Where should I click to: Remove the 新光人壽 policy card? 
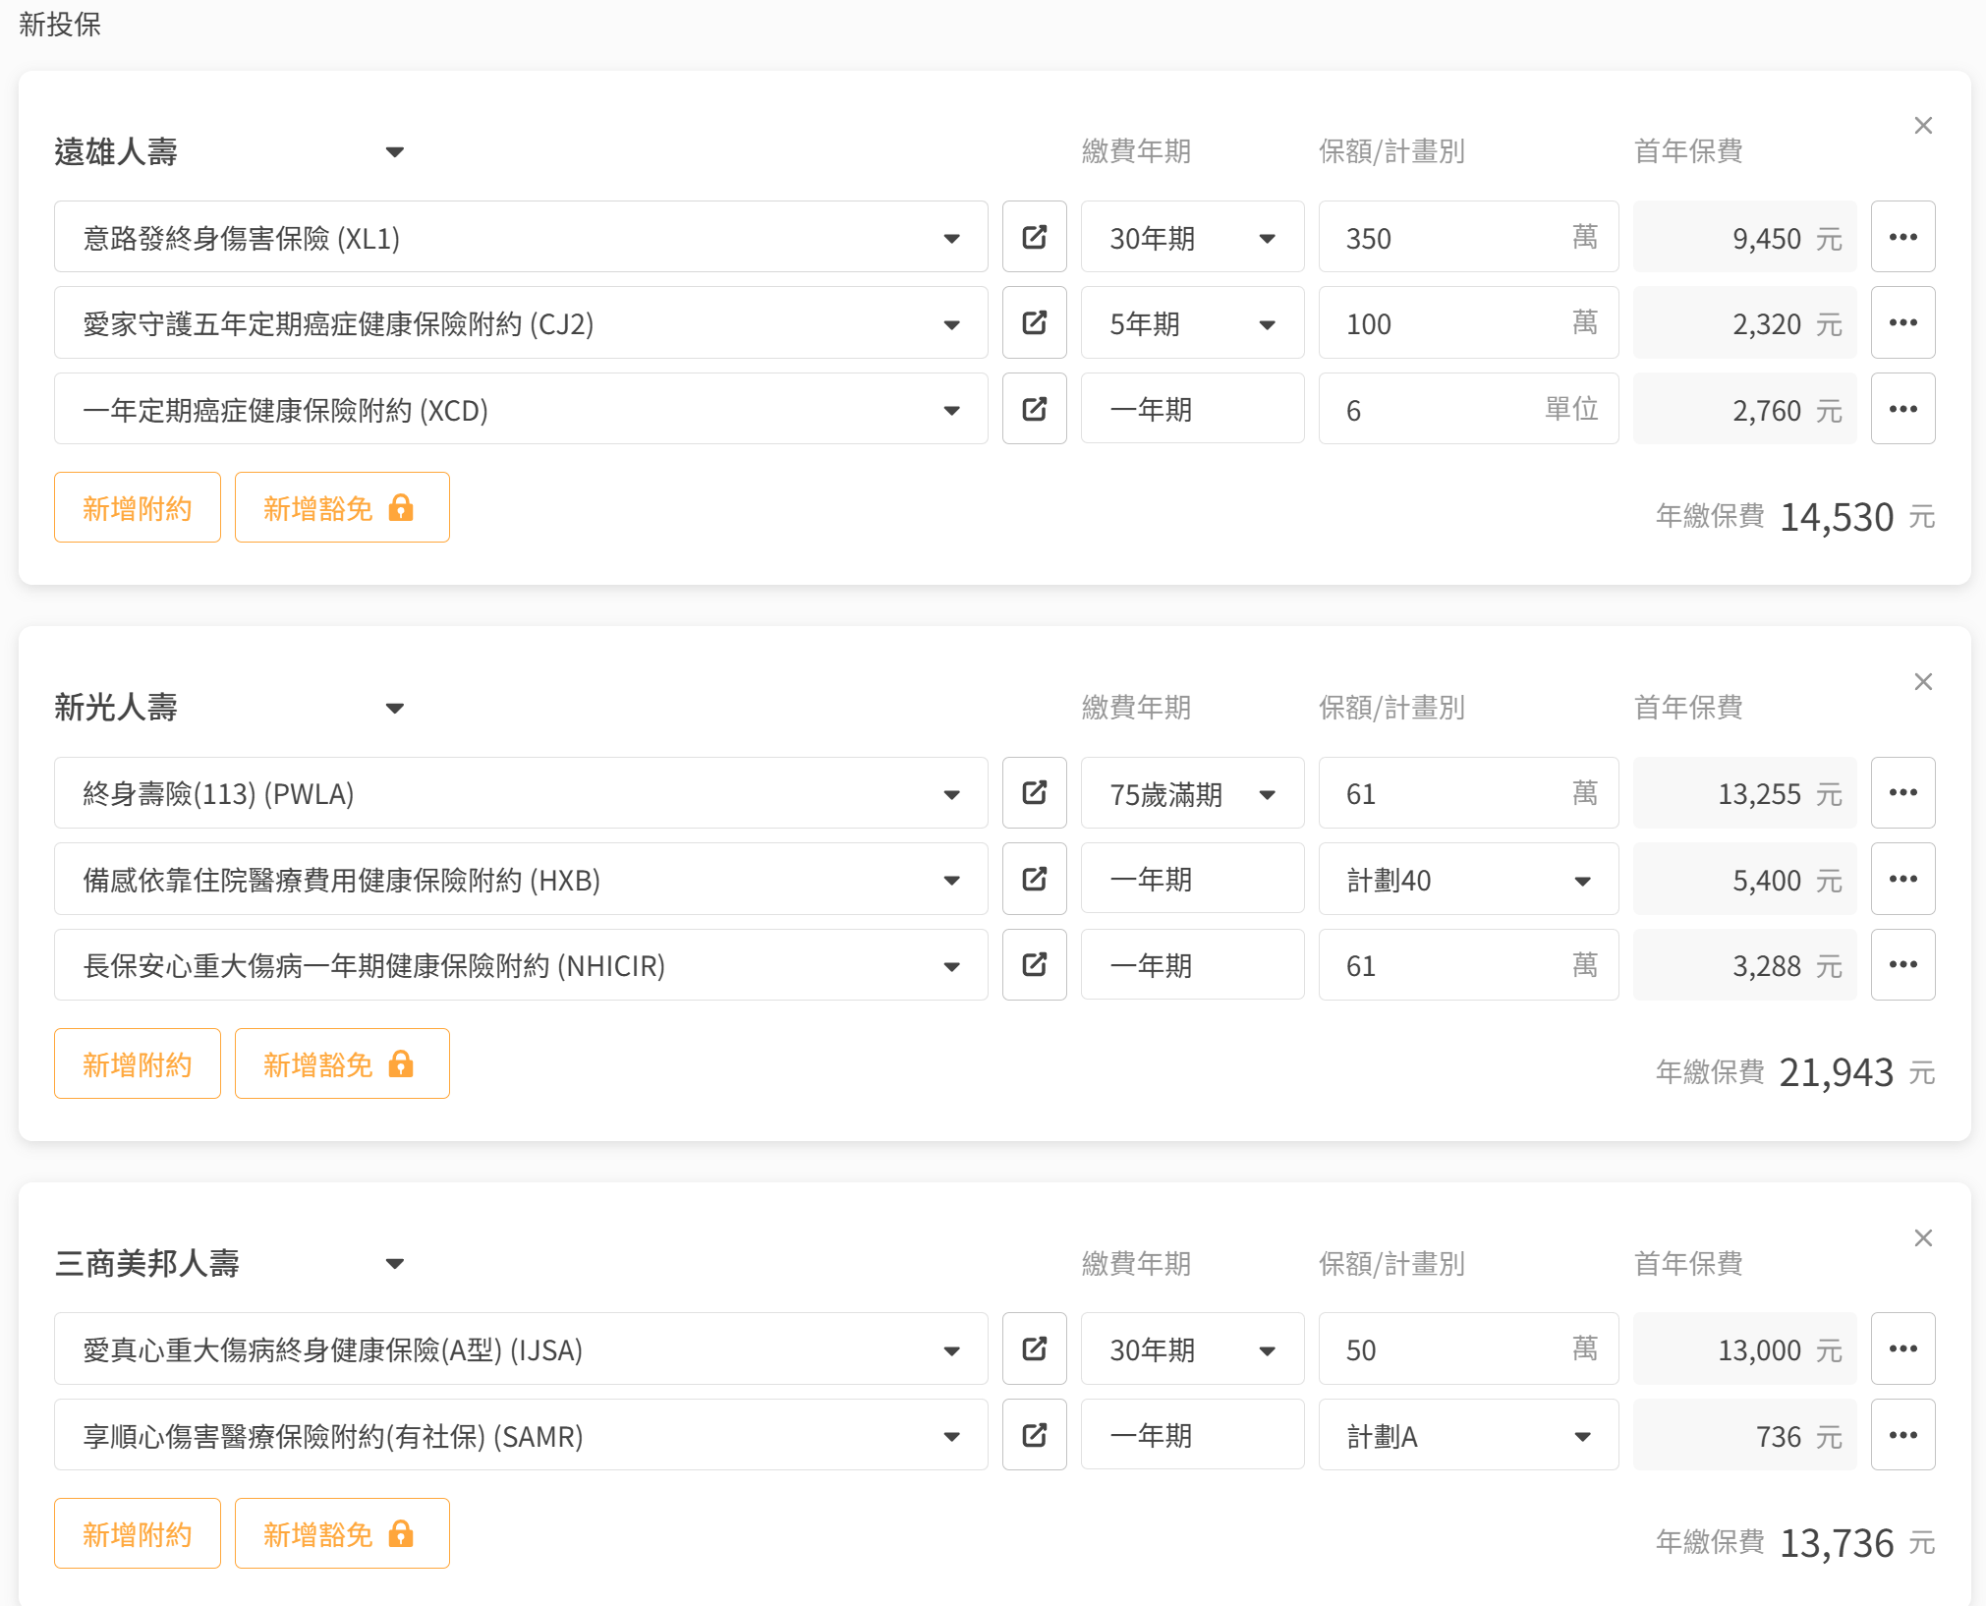pyautogui.click(x=1923, y=682)
